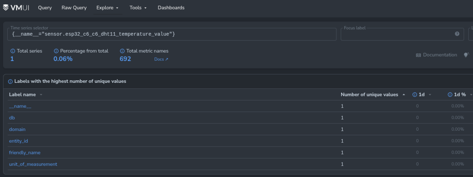Viewport: 473px width, 177px height.
Task: Click the Focus label help icon
Action: pyautogui.click(x=457, y=34)
